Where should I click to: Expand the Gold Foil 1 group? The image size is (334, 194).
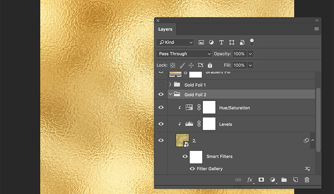[x=170, y=85]
